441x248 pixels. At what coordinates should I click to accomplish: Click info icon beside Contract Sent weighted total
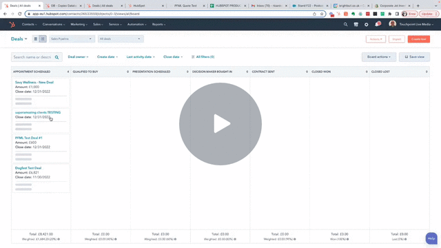coord(295,239)
